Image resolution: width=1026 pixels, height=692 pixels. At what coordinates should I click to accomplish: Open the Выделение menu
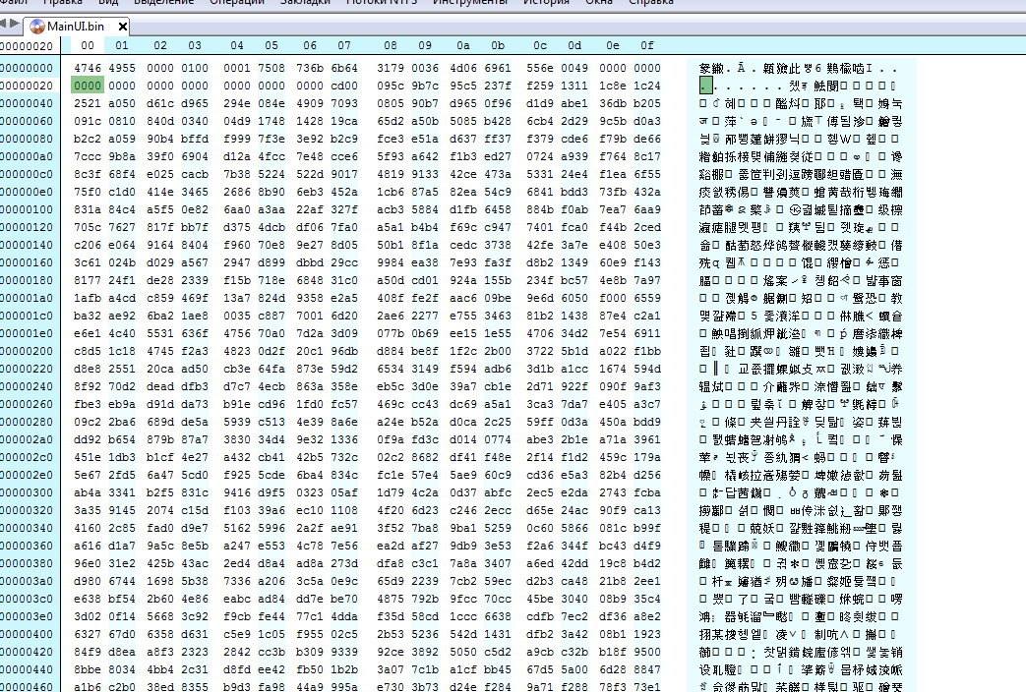pyautogui.click(x=163, y=3)
